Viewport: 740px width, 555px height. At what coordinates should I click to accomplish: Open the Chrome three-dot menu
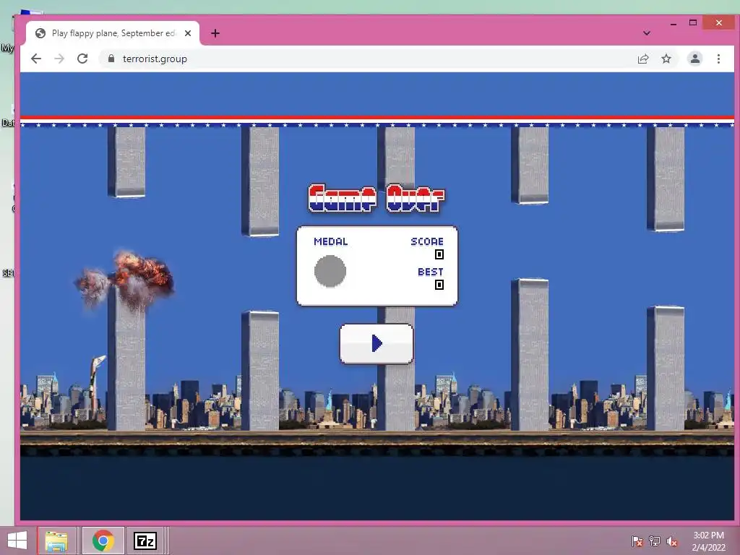pyautogui.click(x=718, y=59)
